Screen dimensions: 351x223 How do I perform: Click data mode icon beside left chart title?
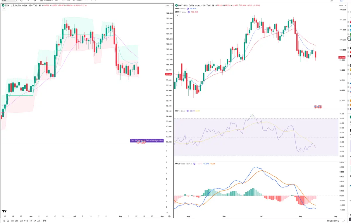pos(40,6)
